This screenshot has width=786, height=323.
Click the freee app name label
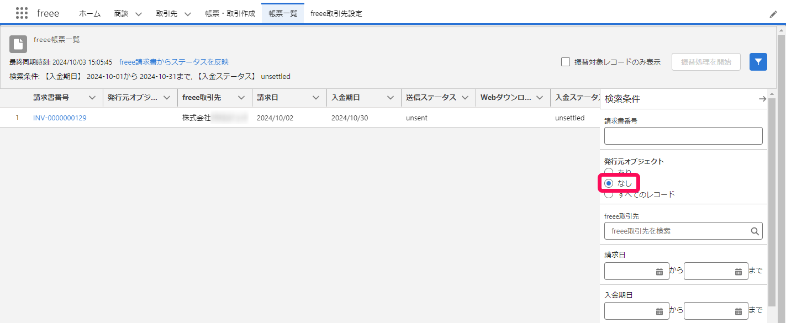(48, 13)
